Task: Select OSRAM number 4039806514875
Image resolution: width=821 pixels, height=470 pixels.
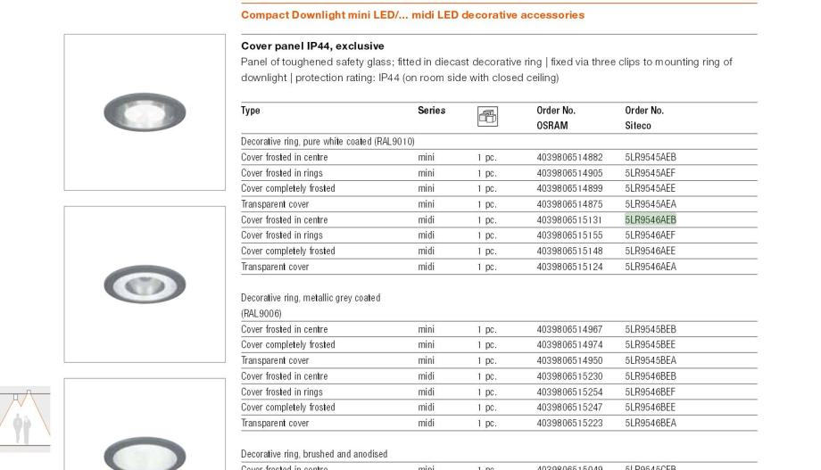Action: click(x=569, y=204)
